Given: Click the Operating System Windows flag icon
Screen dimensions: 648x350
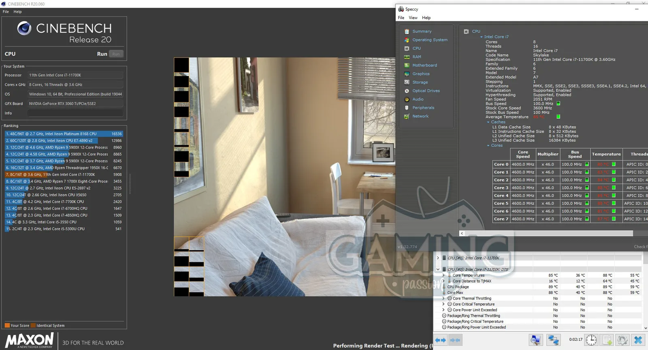Looking at the screenshot, I should pyautogui.click(x=407, y=40).
